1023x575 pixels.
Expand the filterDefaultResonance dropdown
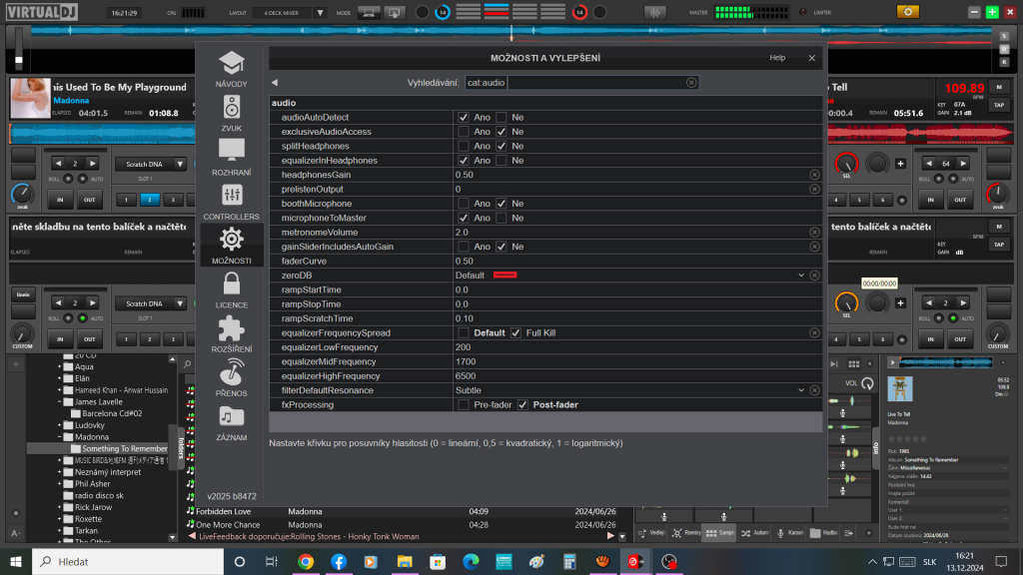pos(800,390)
